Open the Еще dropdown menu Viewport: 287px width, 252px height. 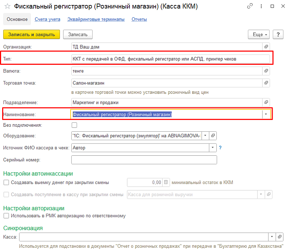tap(258, 34)
